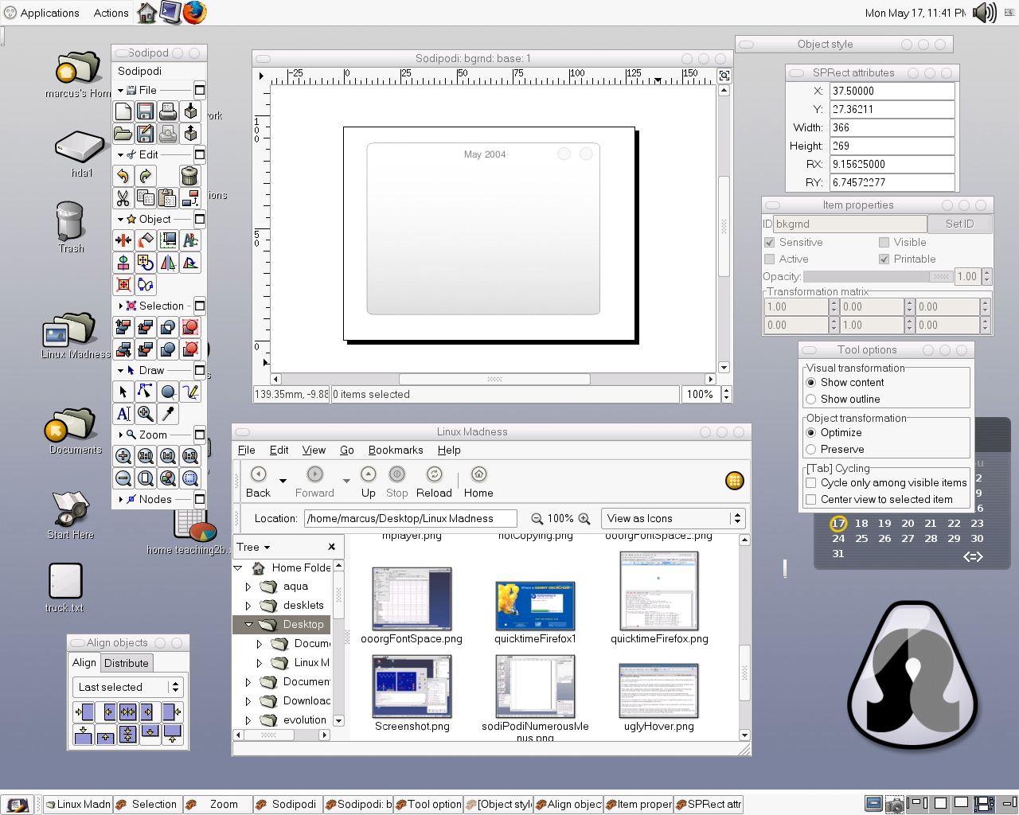This screenshot has height=815, width=1019.
Task: Click the ABC text and font icon
Action: 190,240
